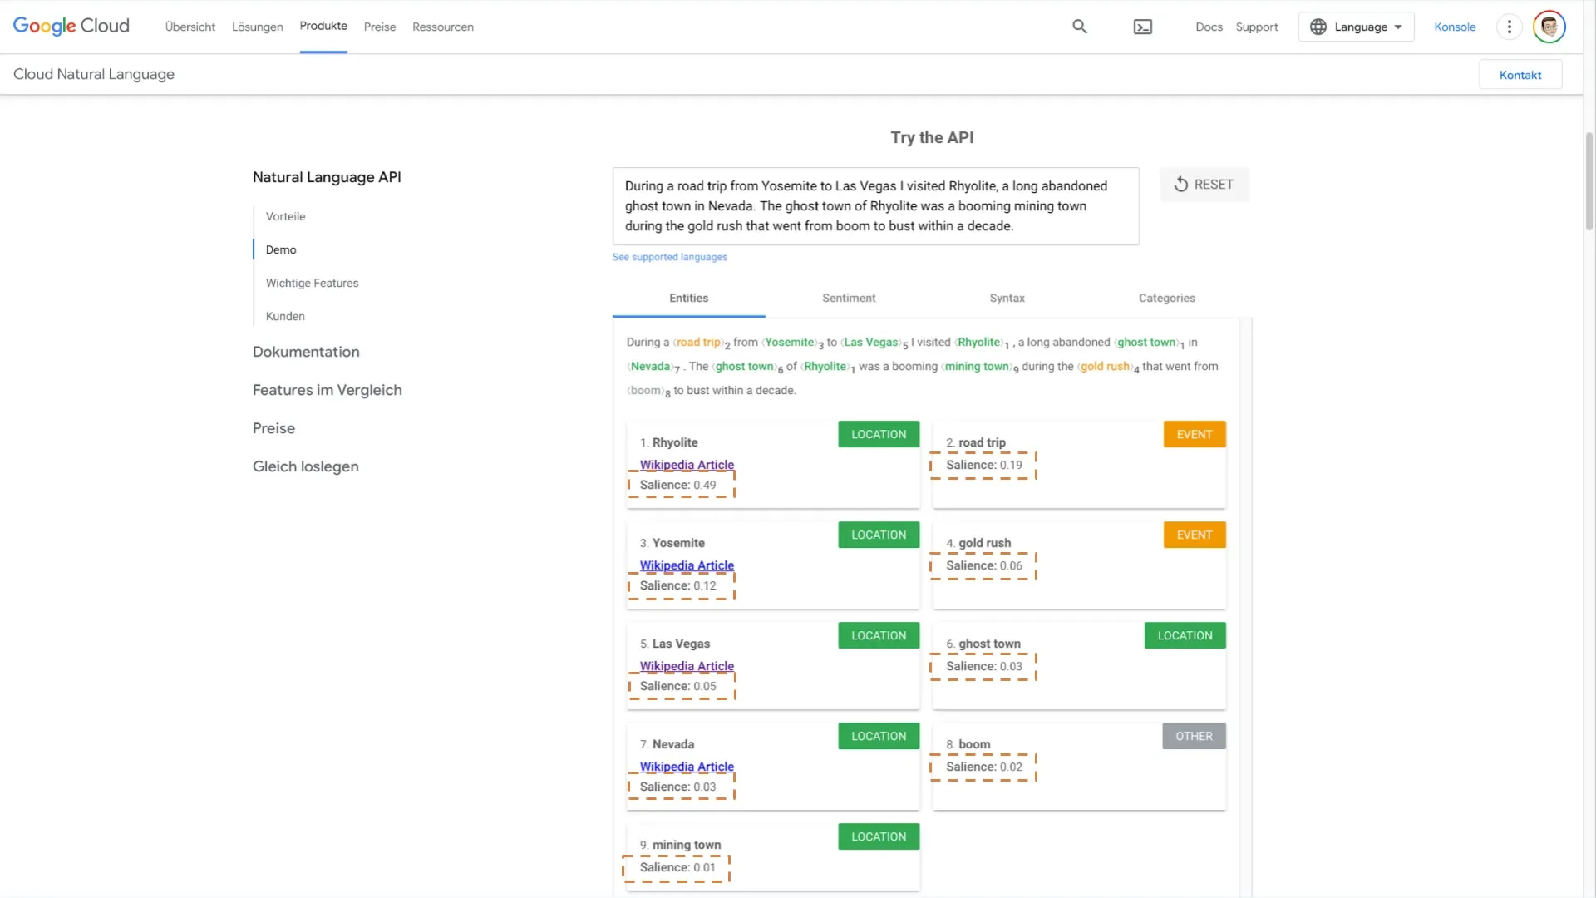Image resolution: width=1596 pixels, height=898 pixels.
Task: Switch to the Sentiment tab
Action: click(848, 298)
